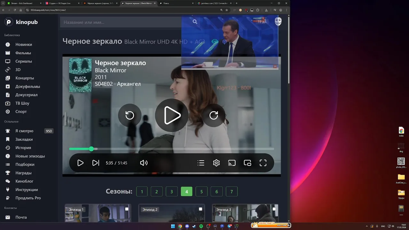Screen dimensions: 409x230
Task: Bookmark this page with the star
Action: 227,10
